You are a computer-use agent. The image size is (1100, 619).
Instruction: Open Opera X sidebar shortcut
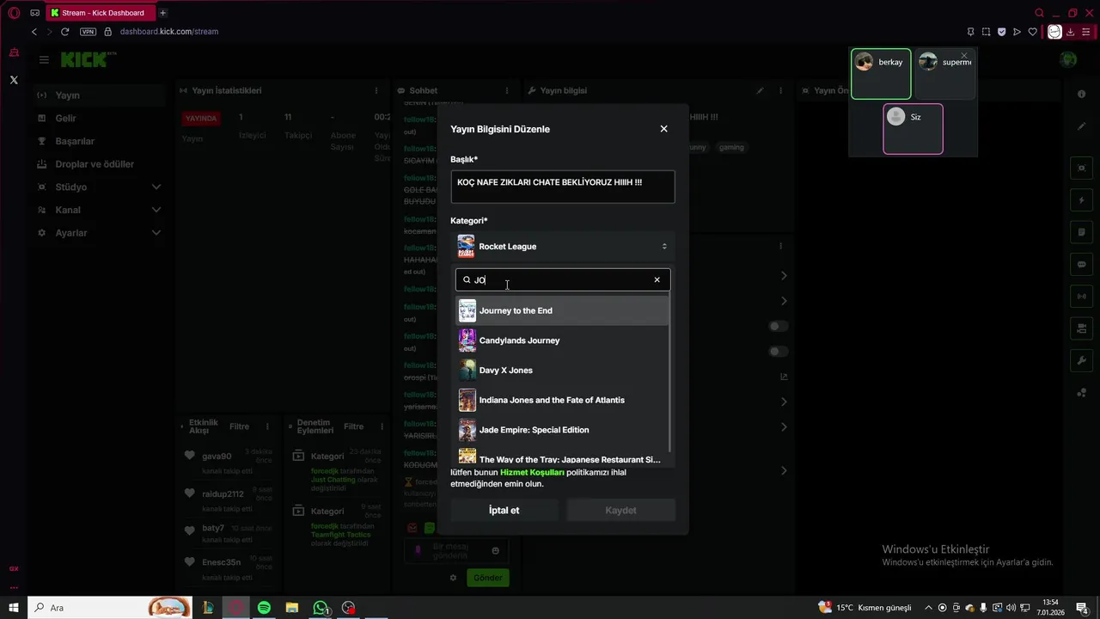(x=14, y=80)
